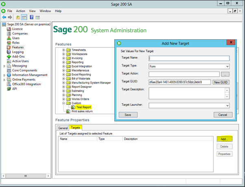Open the View menu
245x187 pixels.
click(x=32, y=11)
